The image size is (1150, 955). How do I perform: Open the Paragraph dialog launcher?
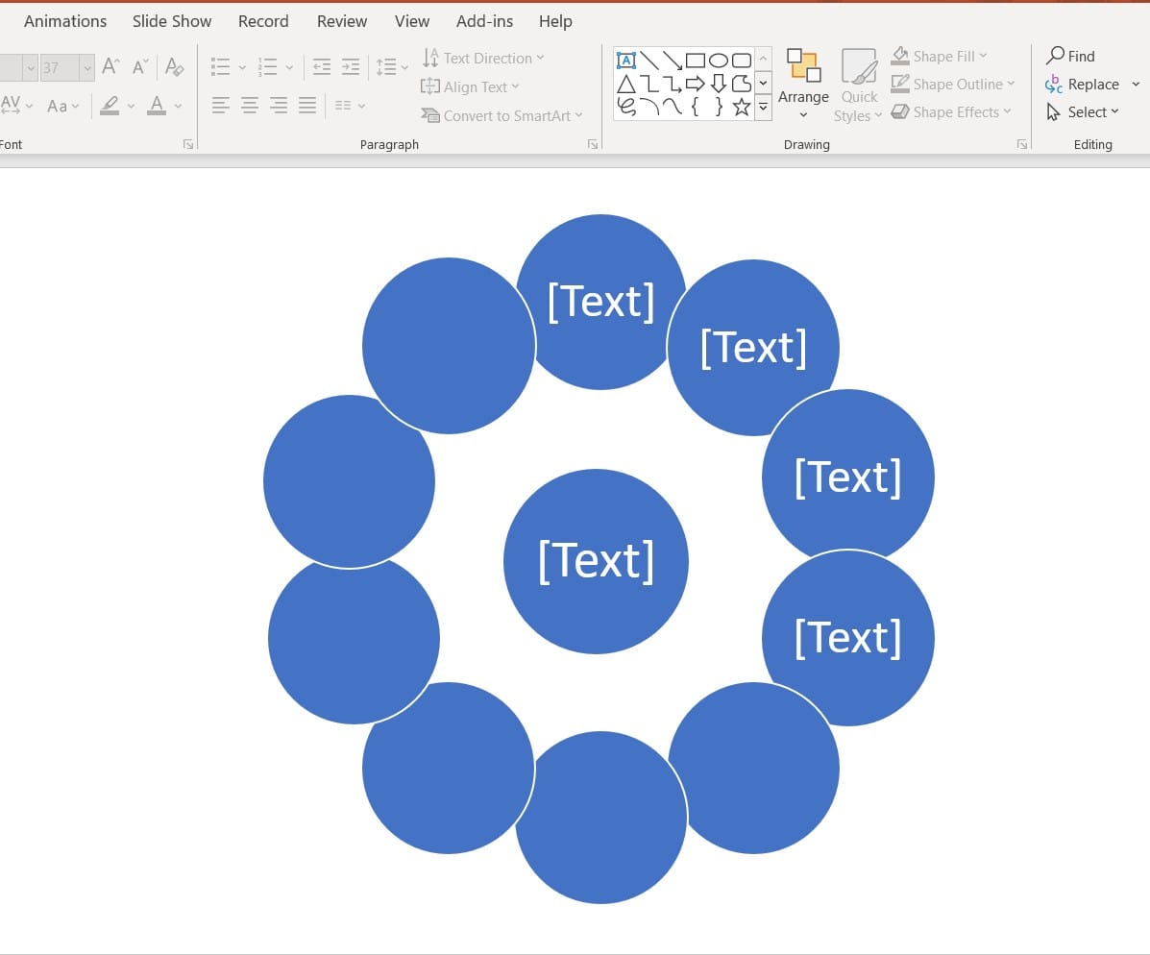tap(593, 144)
